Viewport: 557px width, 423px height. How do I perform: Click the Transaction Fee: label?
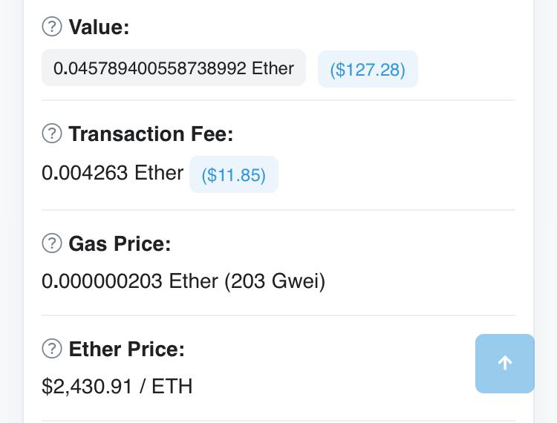point(151,134)
